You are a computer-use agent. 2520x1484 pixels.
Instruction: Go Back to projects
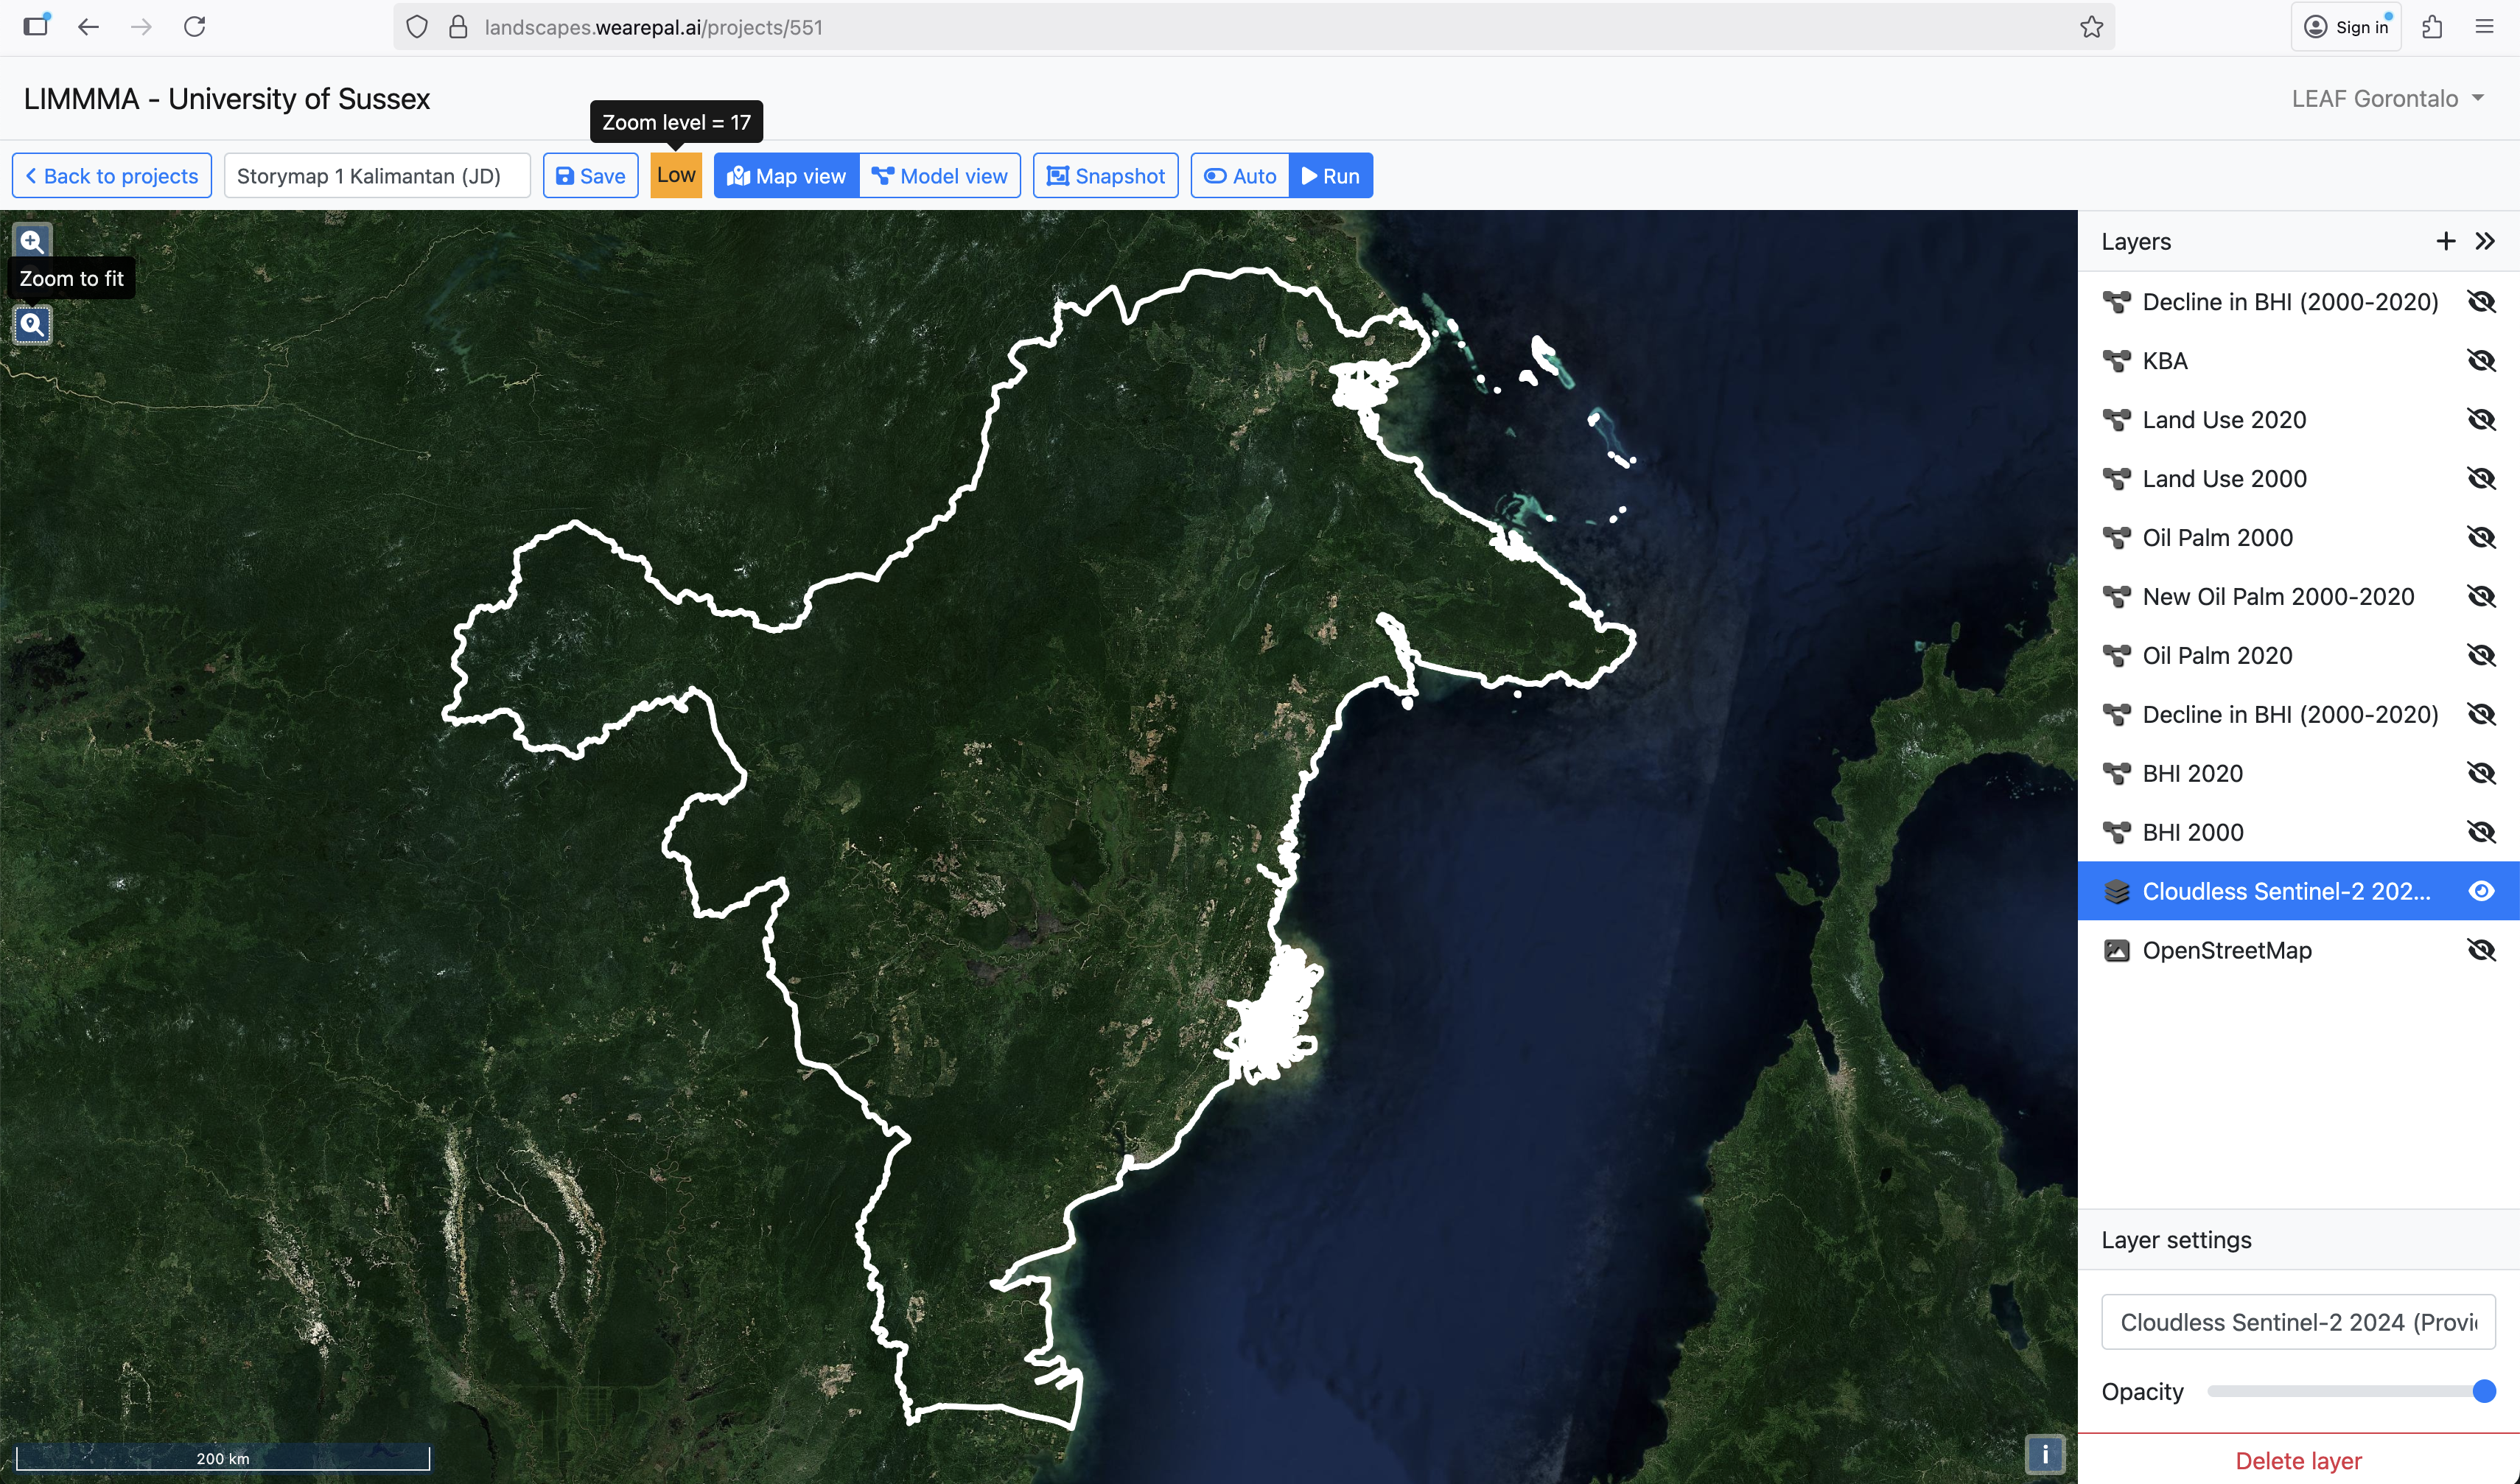[112, 176]
